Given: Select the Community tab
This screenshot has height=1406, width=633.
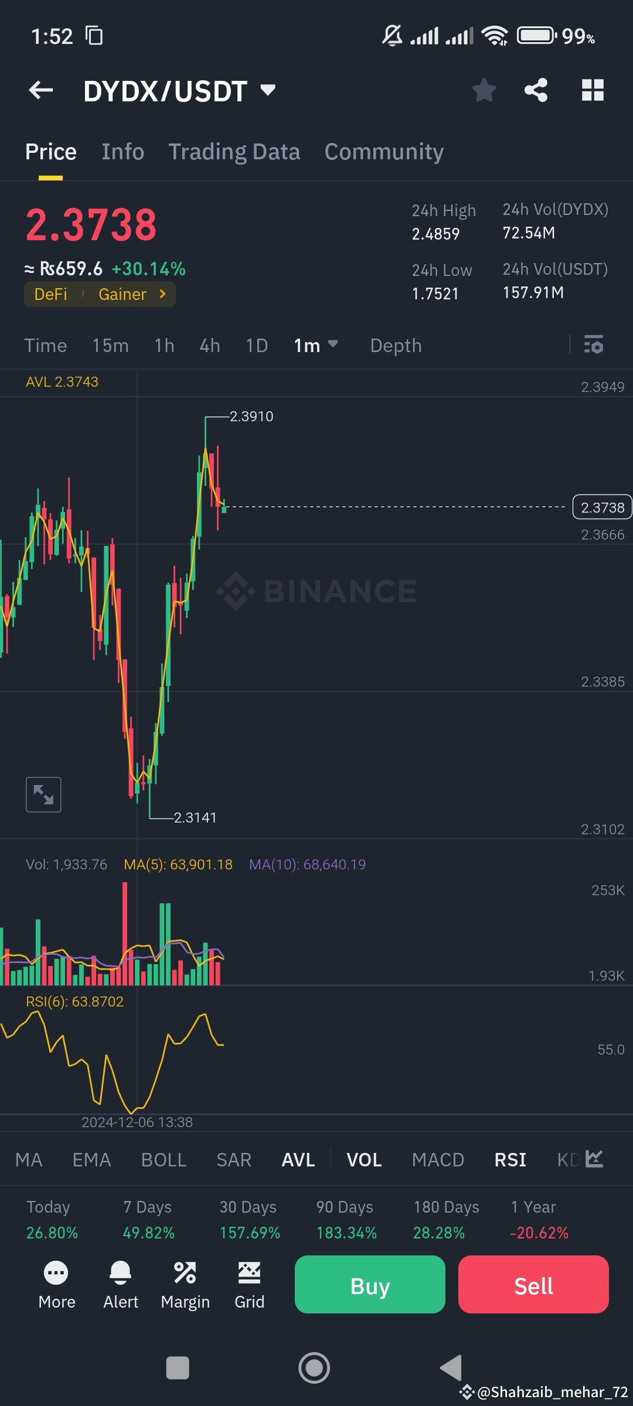Looking at the screenshot, I should tap(383, 151).
